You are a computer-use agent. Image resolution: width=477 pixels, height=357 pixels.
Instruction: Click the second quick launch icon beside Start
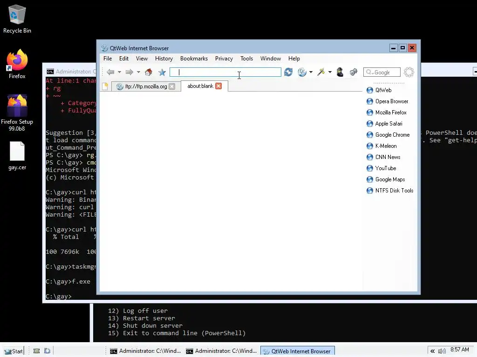47,351
